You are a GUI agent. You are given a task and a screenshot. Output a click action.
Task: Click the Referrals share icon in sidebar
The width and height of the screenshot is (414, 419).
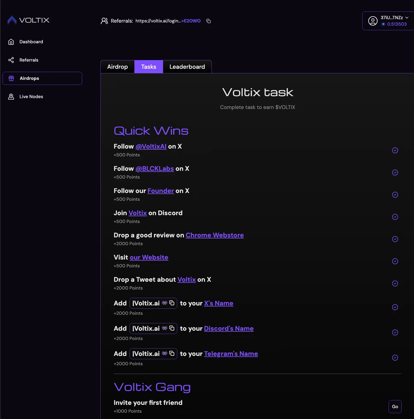click(x=11, y=60)
